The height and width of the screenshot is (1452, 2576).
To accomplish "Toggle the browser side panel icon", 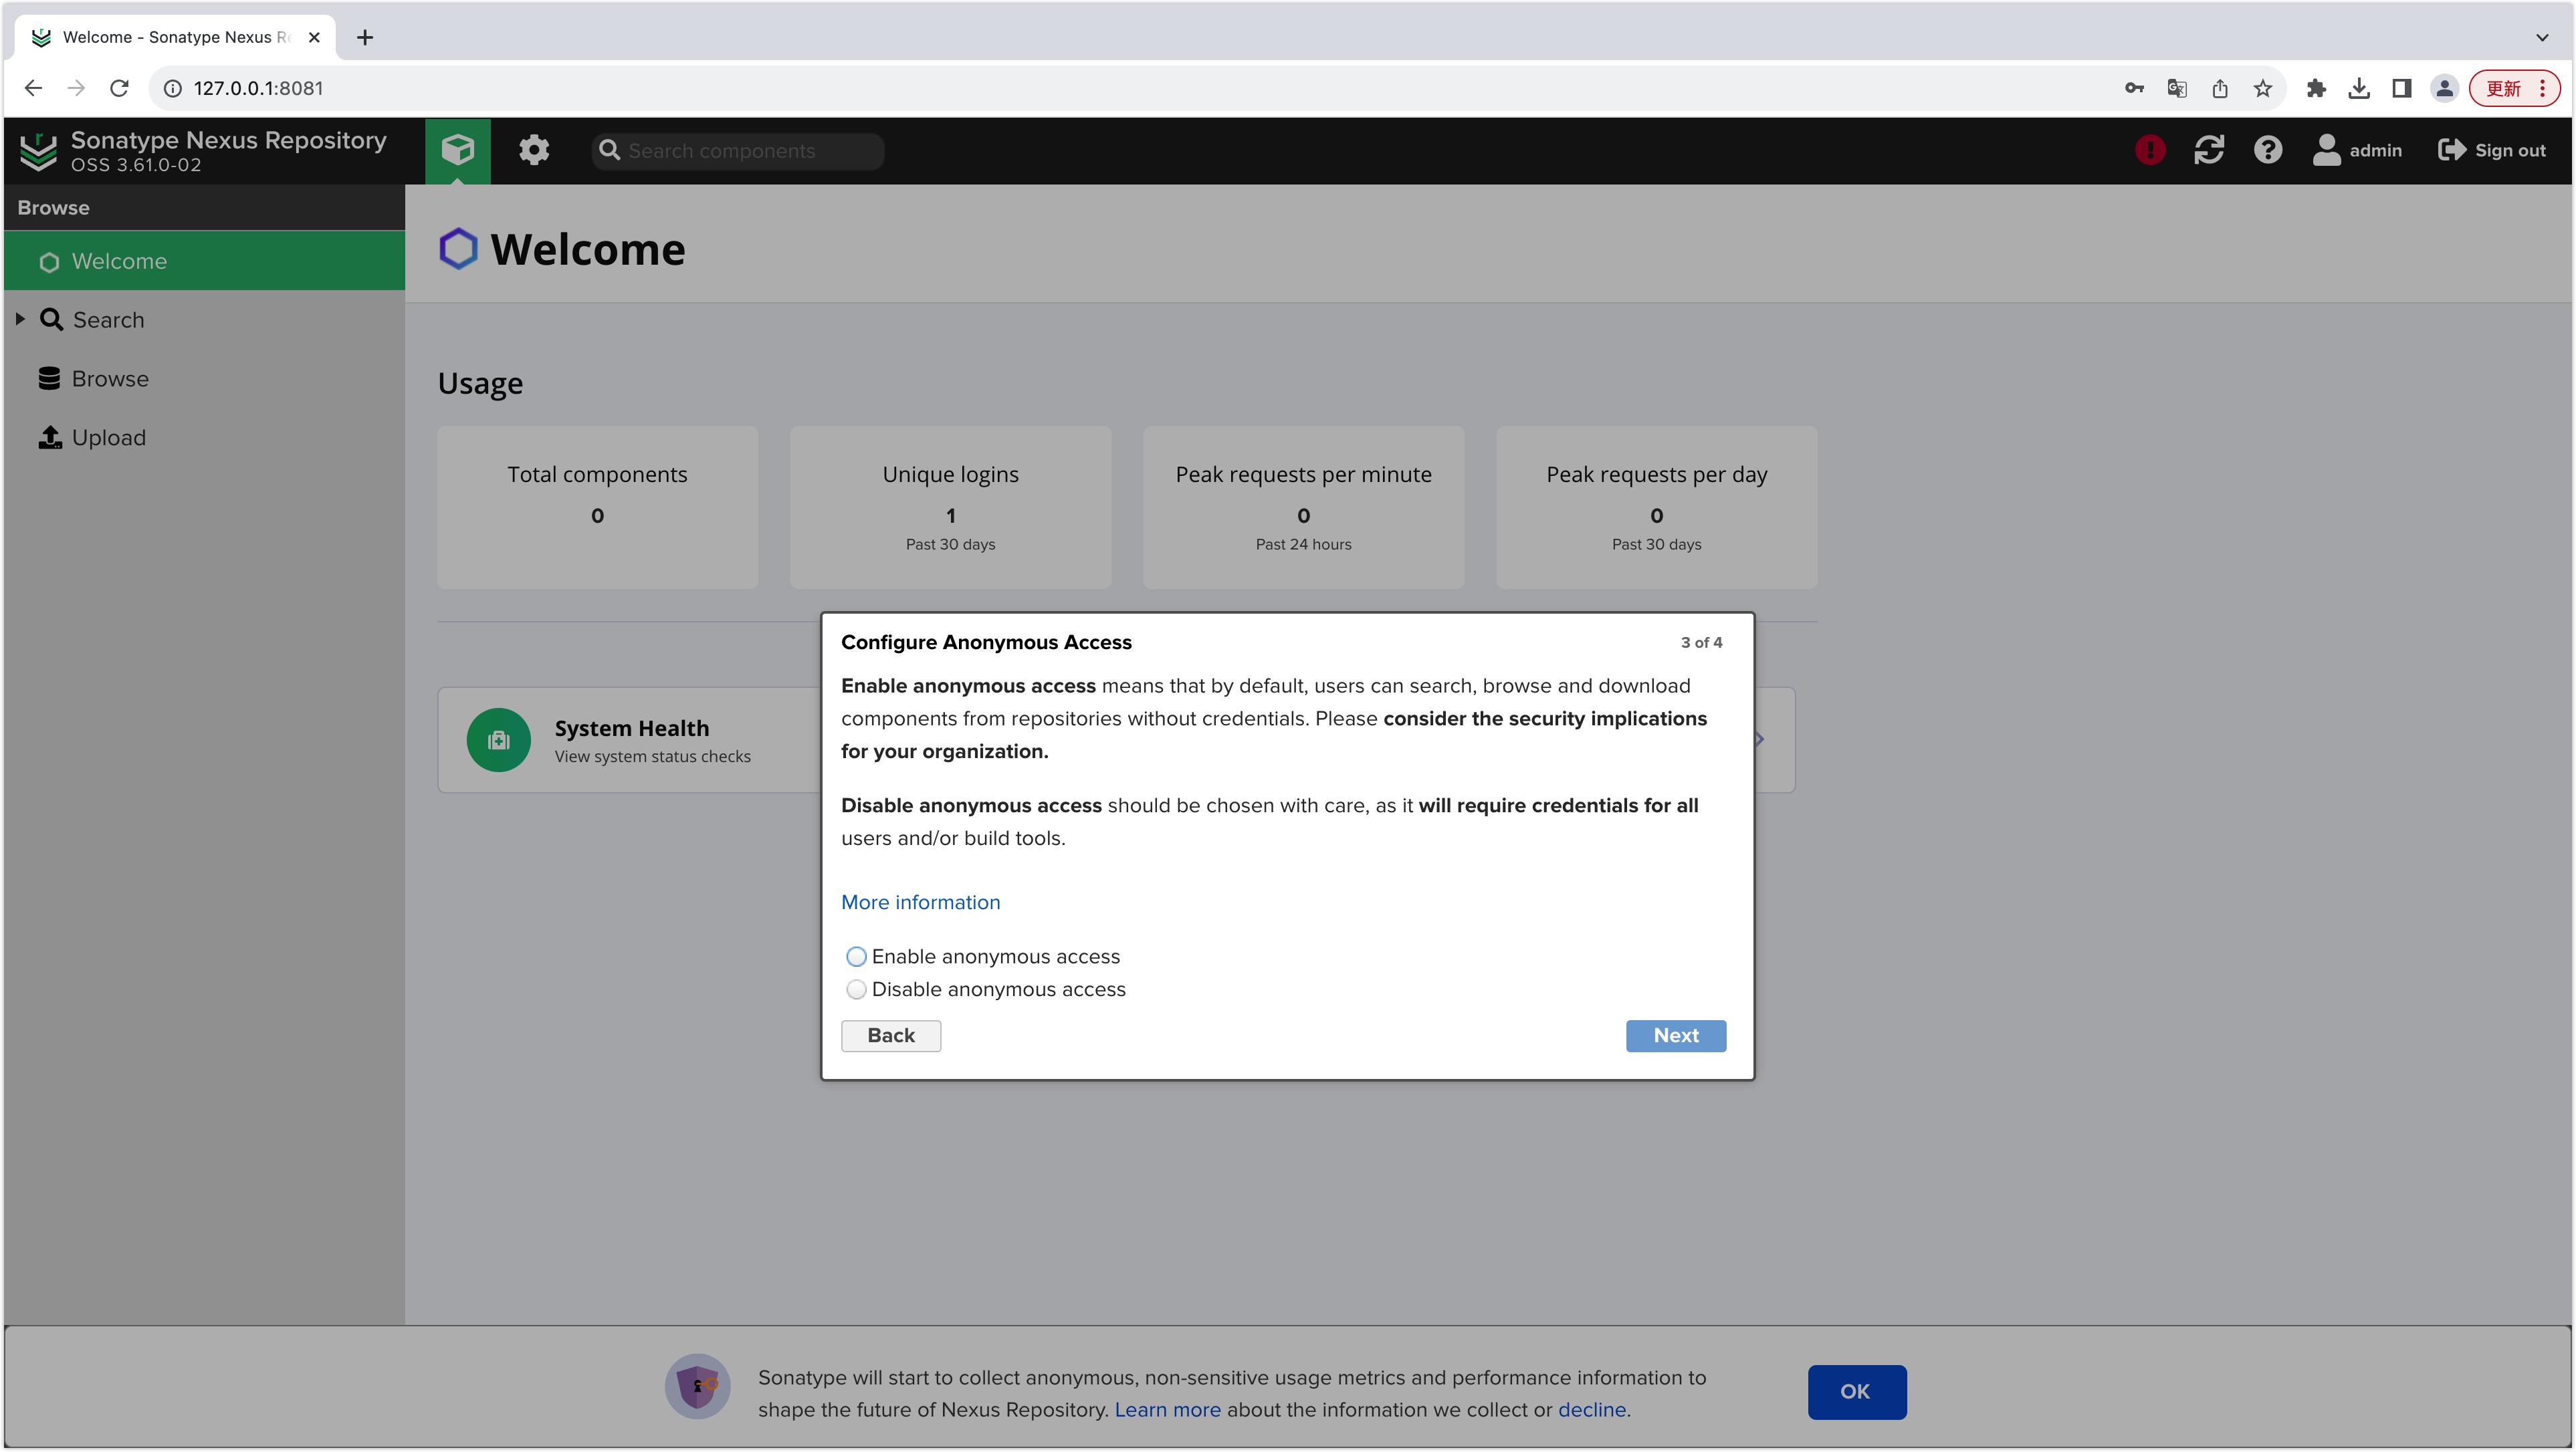I will point(2402,88).
